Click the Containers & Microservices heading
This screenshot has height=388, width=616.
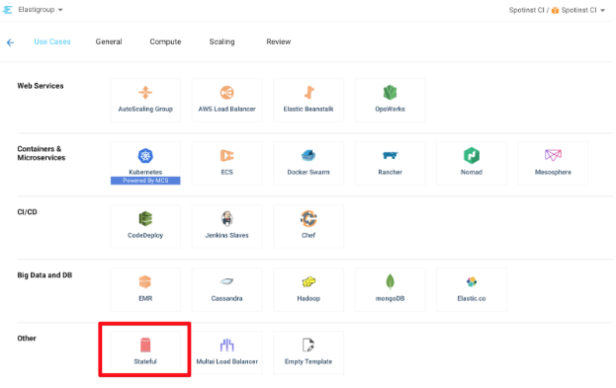42,153
